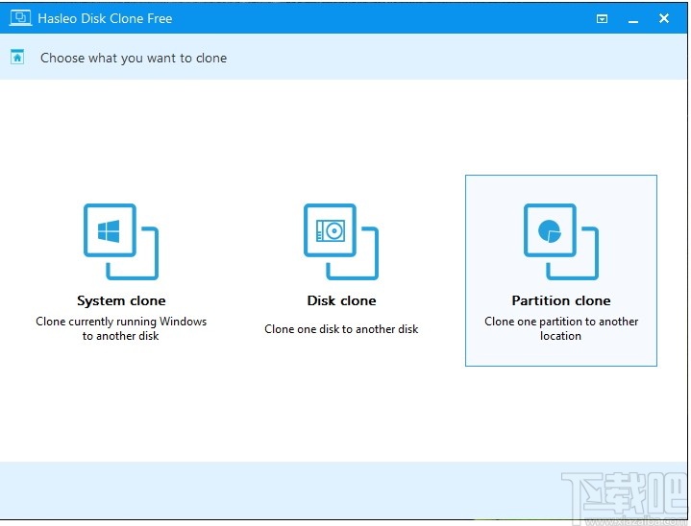This screenshot has height=526, width=691.
Task: Click the "Hasleo Disk Clone Free" title text
Action: tap(105, 18)
